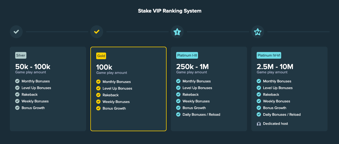The width and height of the screenshot is (339, 144).
Task: Select the Silver tier badge label
Action: (21, 55)
